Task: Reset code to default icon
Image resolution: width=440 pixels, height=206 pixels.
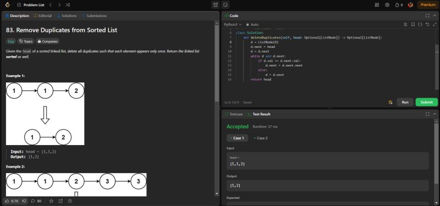Action: coord(427,24)
